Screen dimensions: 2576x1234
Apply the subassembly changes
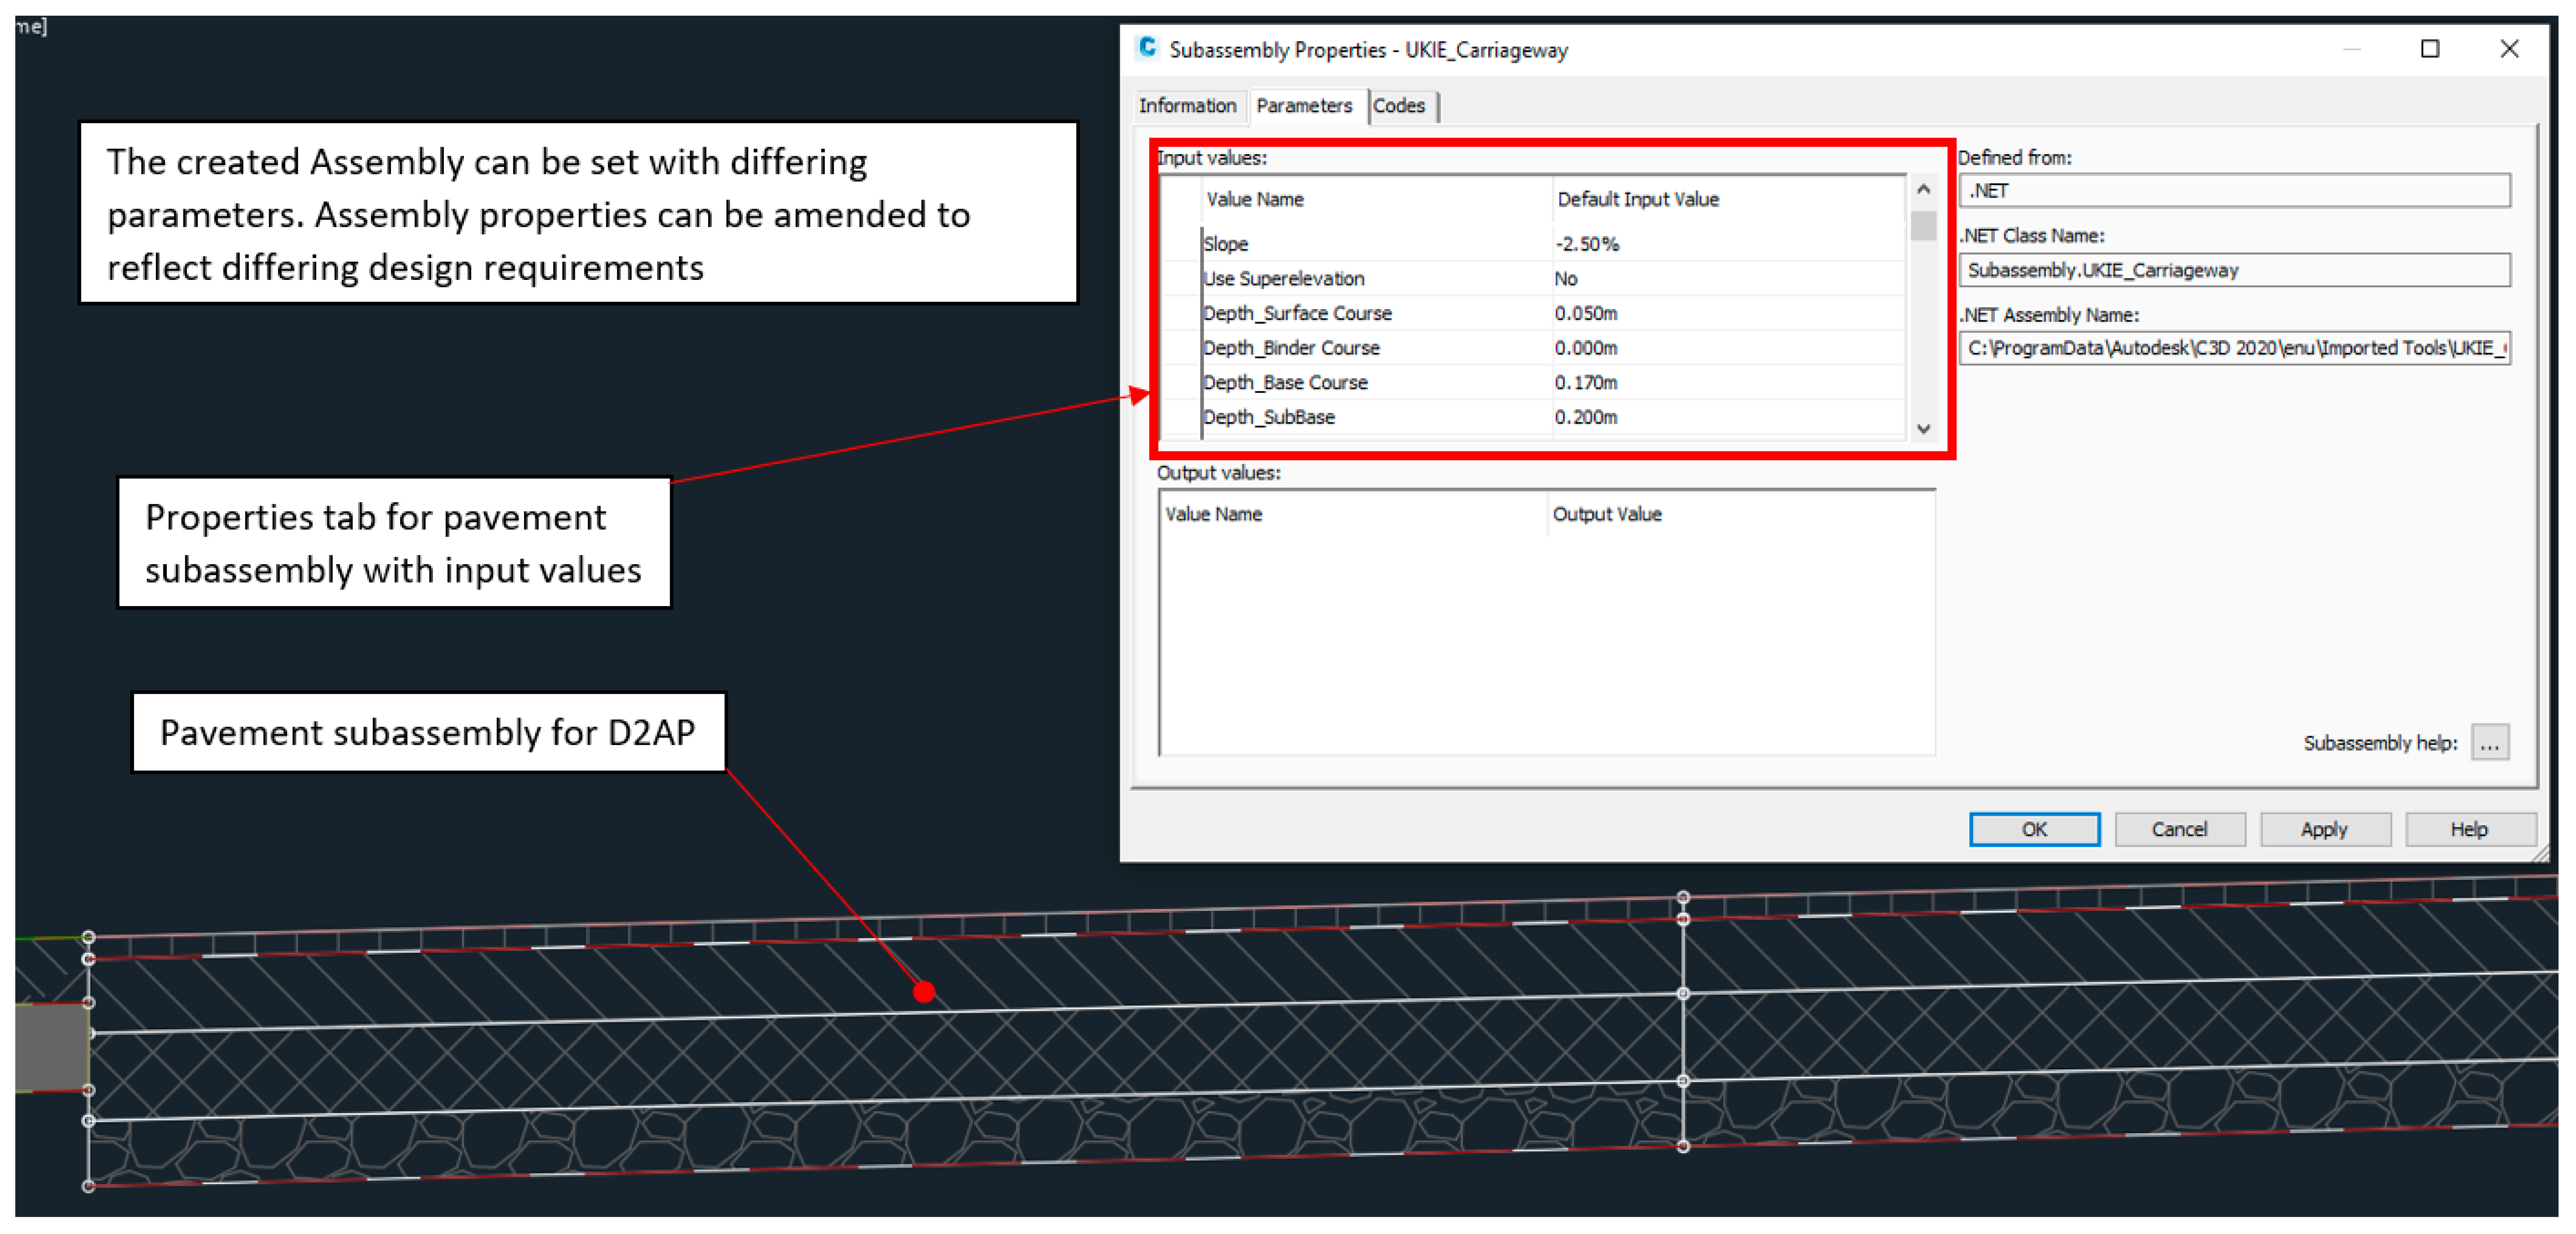[2323, 829]
